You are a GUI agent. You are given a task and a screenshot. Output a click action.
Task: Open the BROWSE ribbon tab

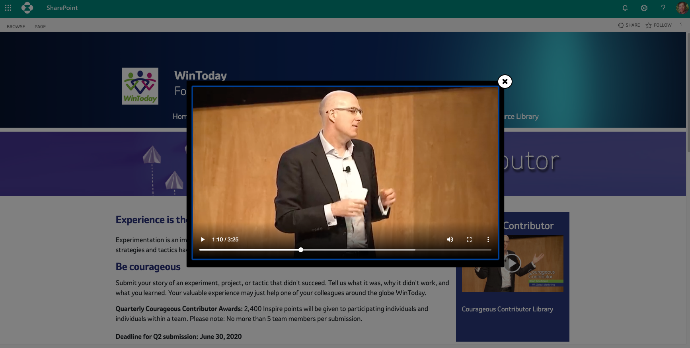click(x=16, y=27)
